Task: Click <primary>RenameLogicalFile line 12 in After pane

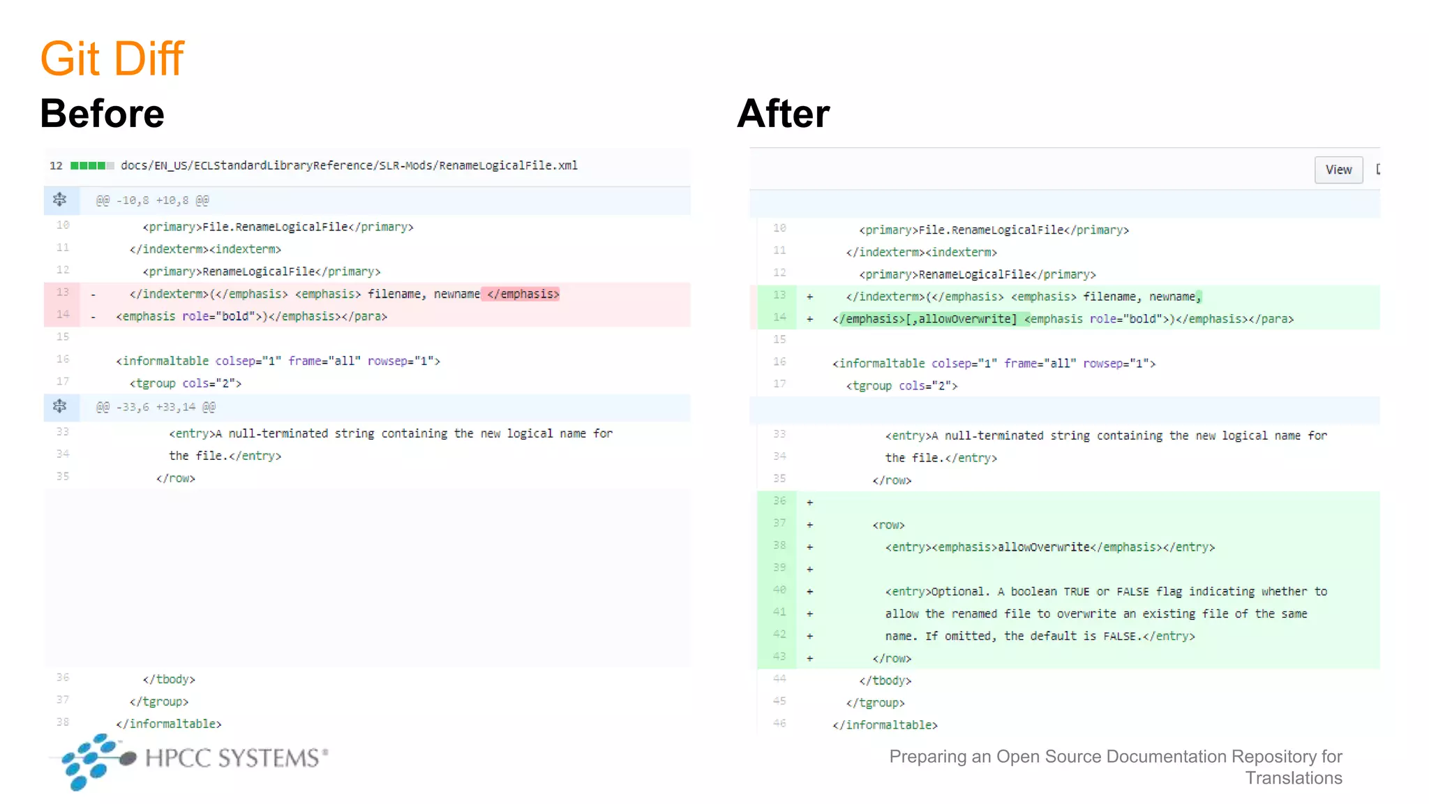Action: pos(978,274)
